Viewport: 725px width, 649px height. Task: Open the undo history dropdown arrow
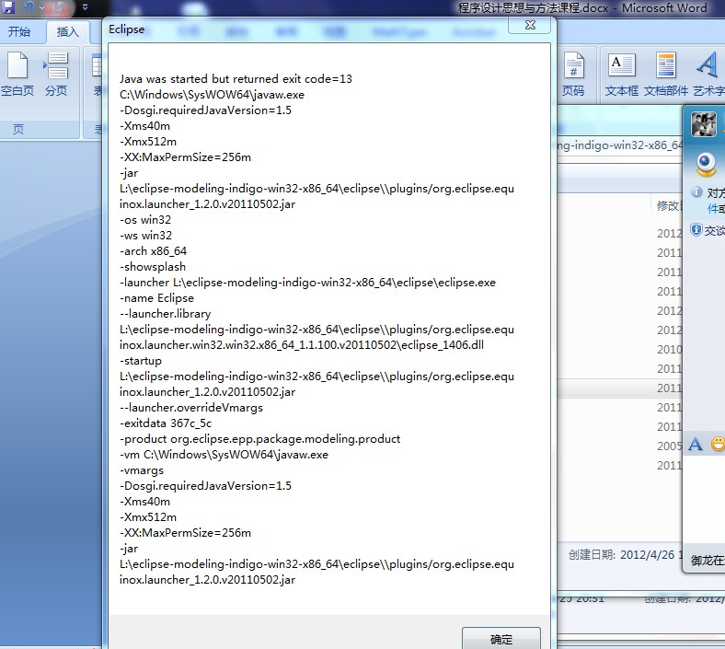click(41, 7)
